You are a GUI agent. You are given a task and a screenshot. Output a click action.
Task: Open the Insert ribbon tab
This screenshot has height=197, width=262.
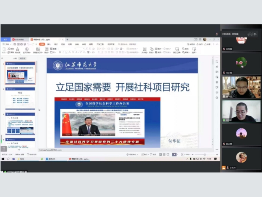[x=49, y=44]
